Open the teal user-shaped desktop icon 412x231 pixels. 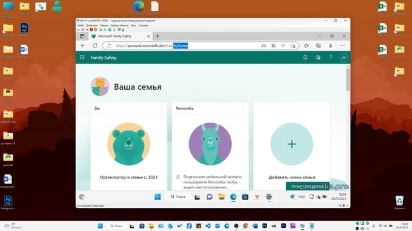tap(57, 6)
